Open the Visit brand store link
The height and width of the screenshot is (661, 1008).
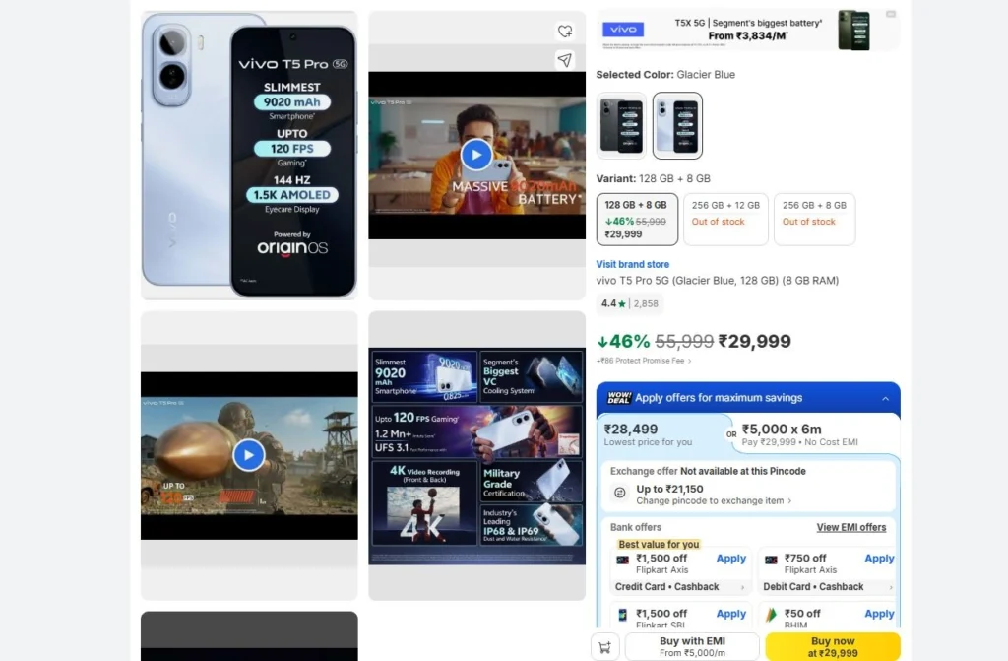click(633, 264)
